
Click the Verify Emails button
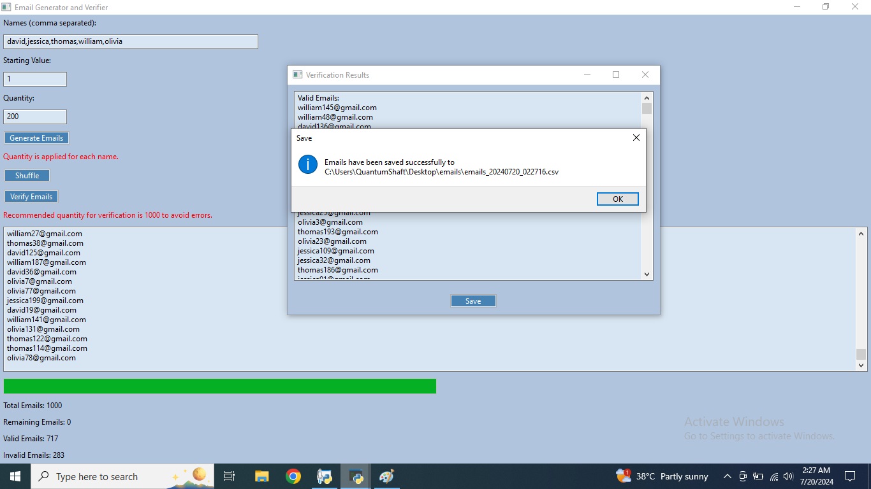tap(31, 197)
